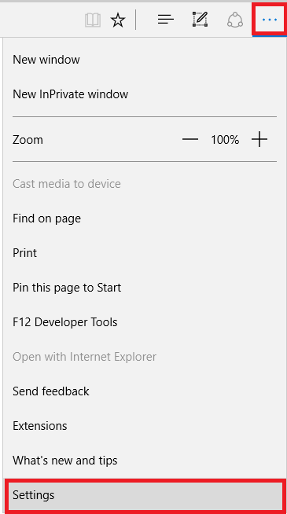Open the Share circle icon
Screen dimensions: 287x514
point(235,20)
